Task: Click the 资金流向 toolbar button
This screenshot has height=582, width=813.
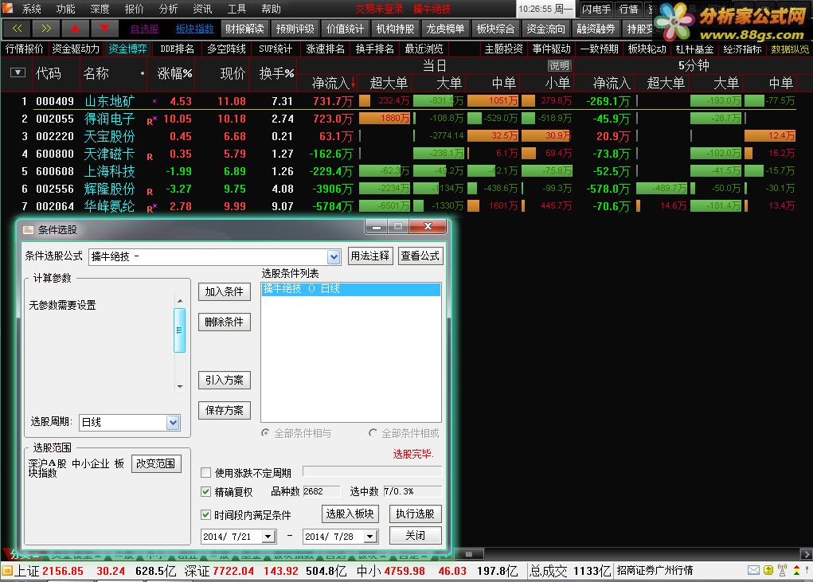Action: tap(546, 29)
